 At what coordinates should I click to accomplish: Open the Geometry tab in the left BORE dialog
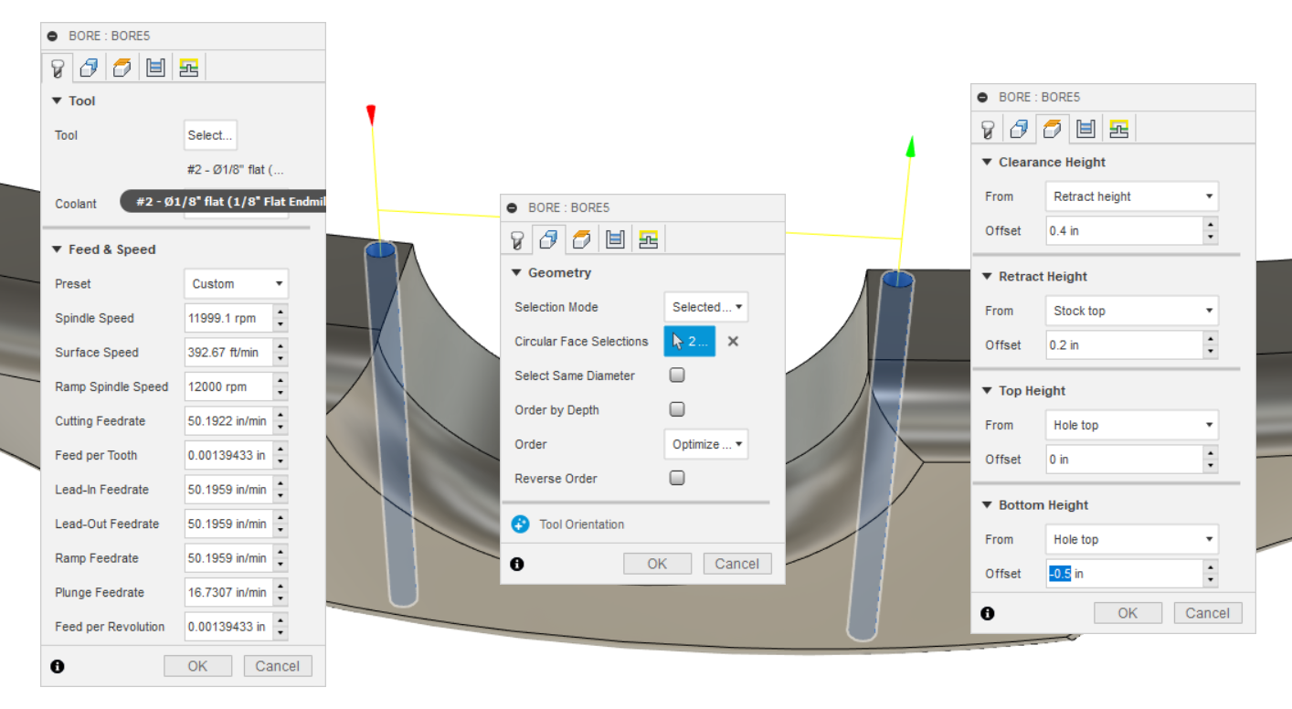pyautogui.click(x=89, y=67)
